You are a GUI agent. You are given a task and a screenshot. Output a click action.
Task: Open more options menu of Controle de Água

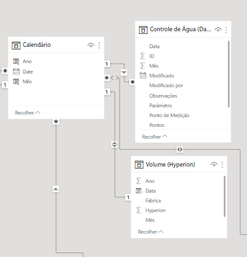tap(226, 30)
